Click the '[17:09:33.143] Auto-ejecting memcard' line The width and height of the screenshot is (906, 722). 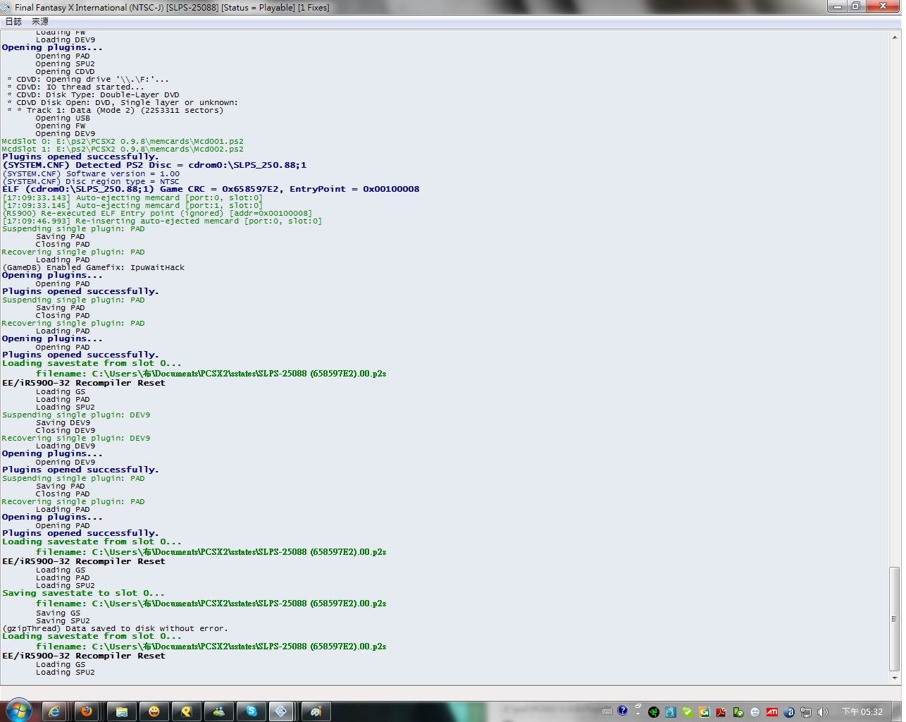pos(132,198)
